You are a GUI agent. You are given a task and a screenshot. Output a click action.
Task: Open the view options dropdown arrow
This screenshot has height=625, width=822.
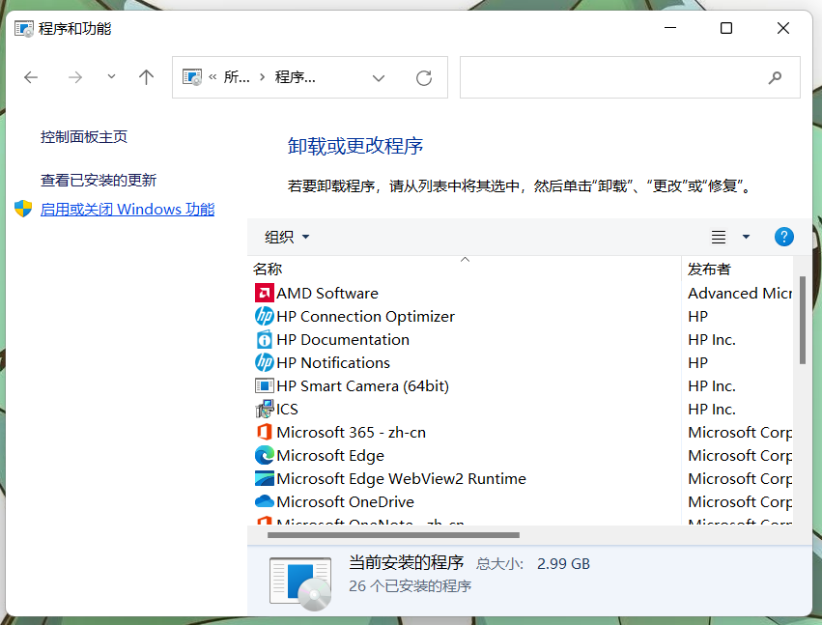click(x=746, y=237)
